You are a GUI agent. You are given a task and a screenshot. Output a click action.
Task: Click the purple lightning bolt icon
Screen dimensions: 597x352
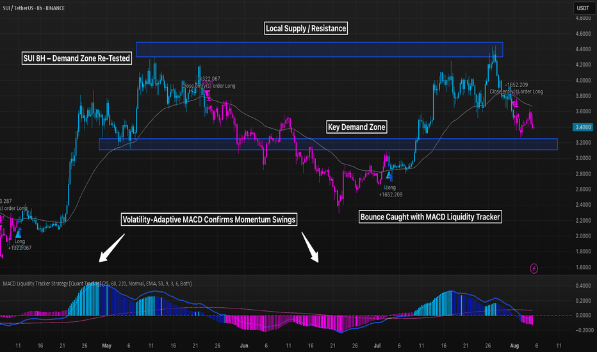[534, 269]
